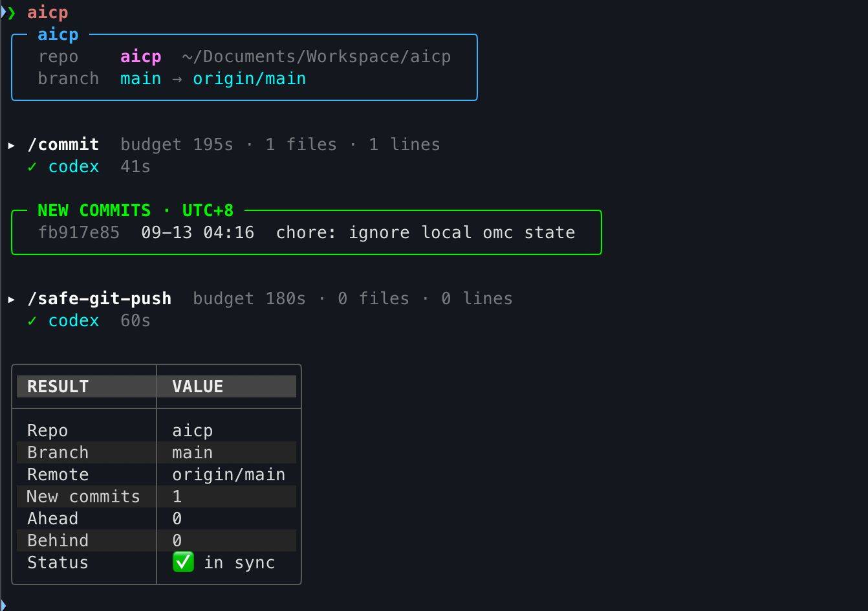The height and width of the screenshot is (611, 868).
Task: Click the 'Behind' row label
Action: [x=58, y=540]
